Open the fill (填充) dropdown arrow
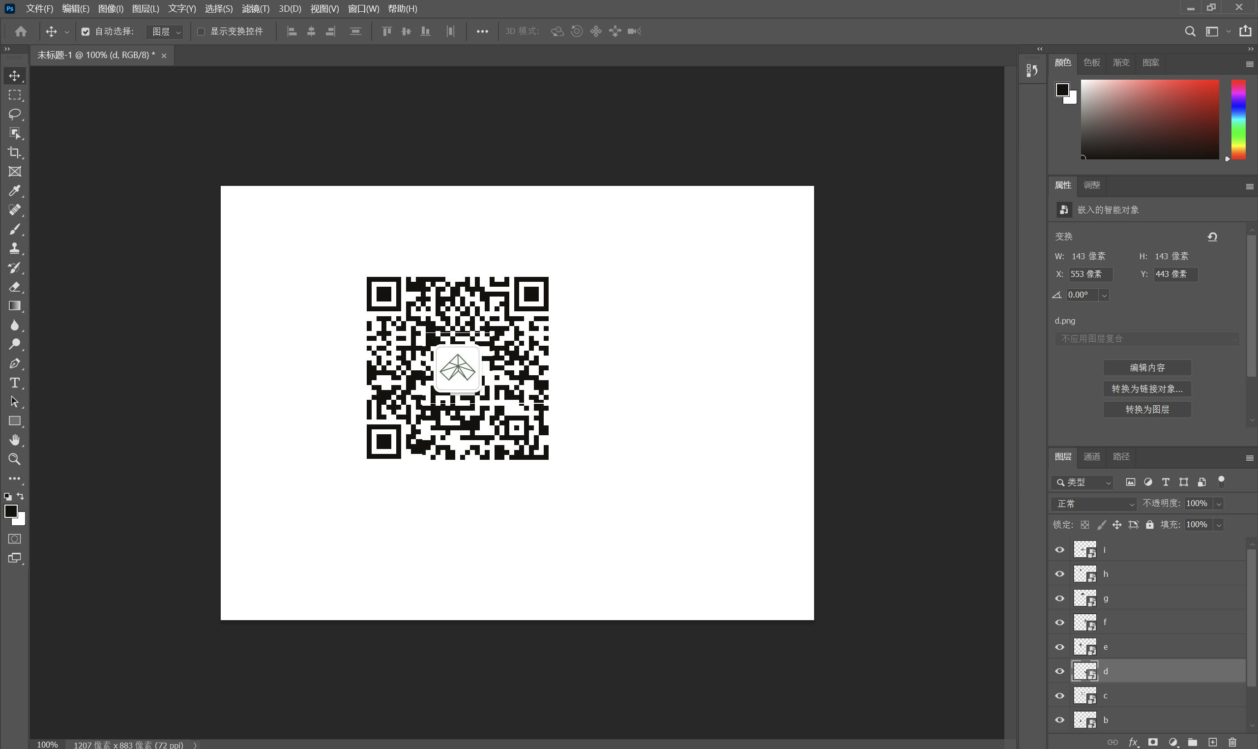The width and height of the screenshot is (1258, 749). coord(1219,525)
